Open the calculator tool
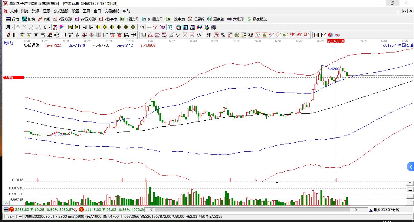 [186, 27]
